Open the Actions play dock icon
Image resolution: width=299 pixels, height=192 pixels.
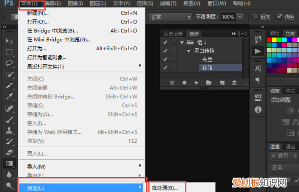[x=258, y=51]
